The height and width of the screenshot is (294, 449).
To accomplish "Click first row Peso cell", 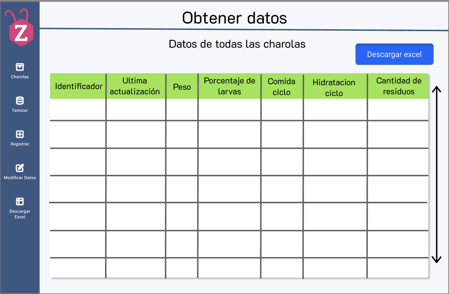I will pyautogui.click(x=182, y=109).
